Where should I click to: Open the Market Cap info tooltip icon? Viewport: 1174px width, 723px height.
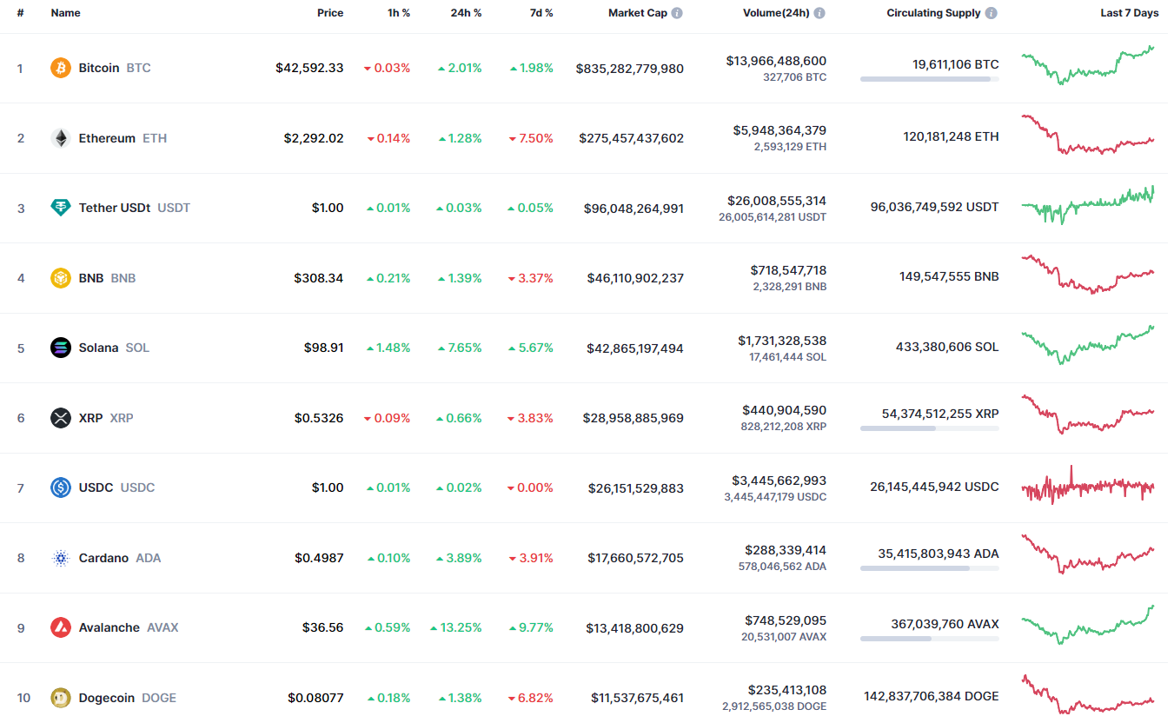[677, 13]
